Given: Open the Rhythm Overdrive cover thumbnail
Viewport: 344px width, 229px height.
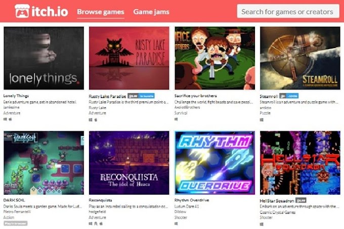Looking at the screenshot, I should pyautogui.click(x=215, y=163).
